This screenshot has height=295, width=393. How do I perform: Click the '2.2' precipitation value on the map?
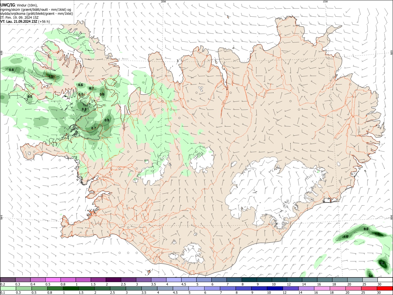coord(382,263)
